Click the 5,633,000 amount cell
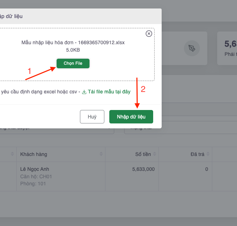This screenshot has width=237, height=226. tap(143, 169)
